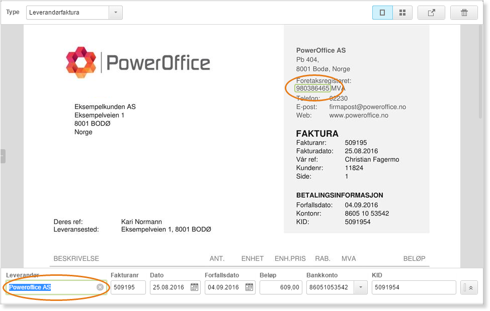Expand the Bankkonto dropdown arrow
Screen dimensions: 490x311
(361, 287)
